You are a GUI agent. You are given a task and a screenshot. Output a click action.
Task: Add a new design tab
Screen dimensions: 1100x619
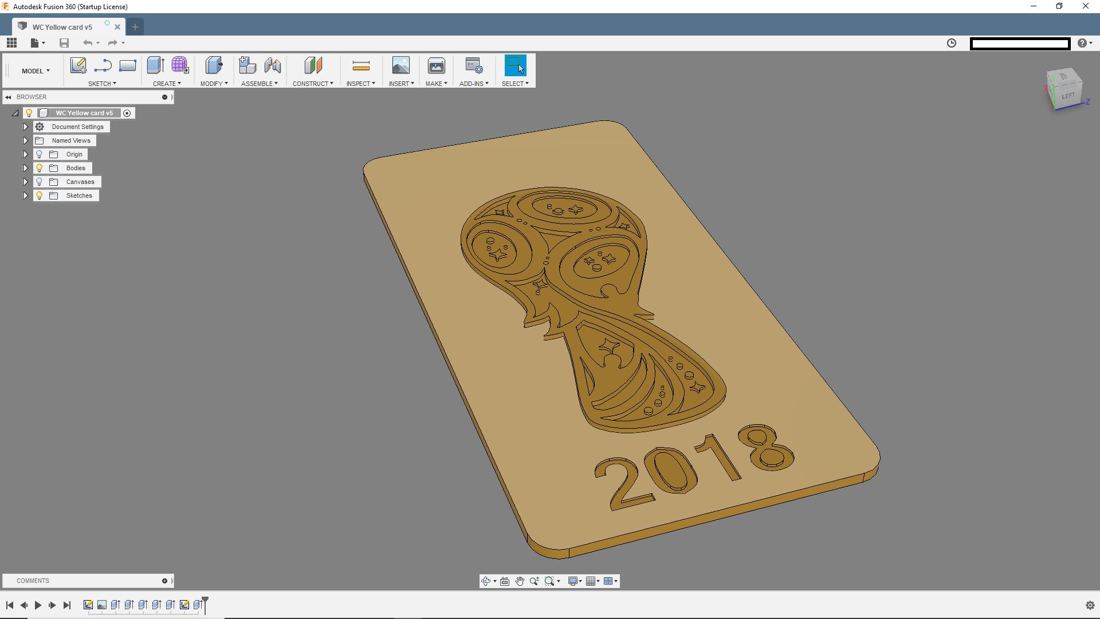pyautogui.click(x=135, y=27)
